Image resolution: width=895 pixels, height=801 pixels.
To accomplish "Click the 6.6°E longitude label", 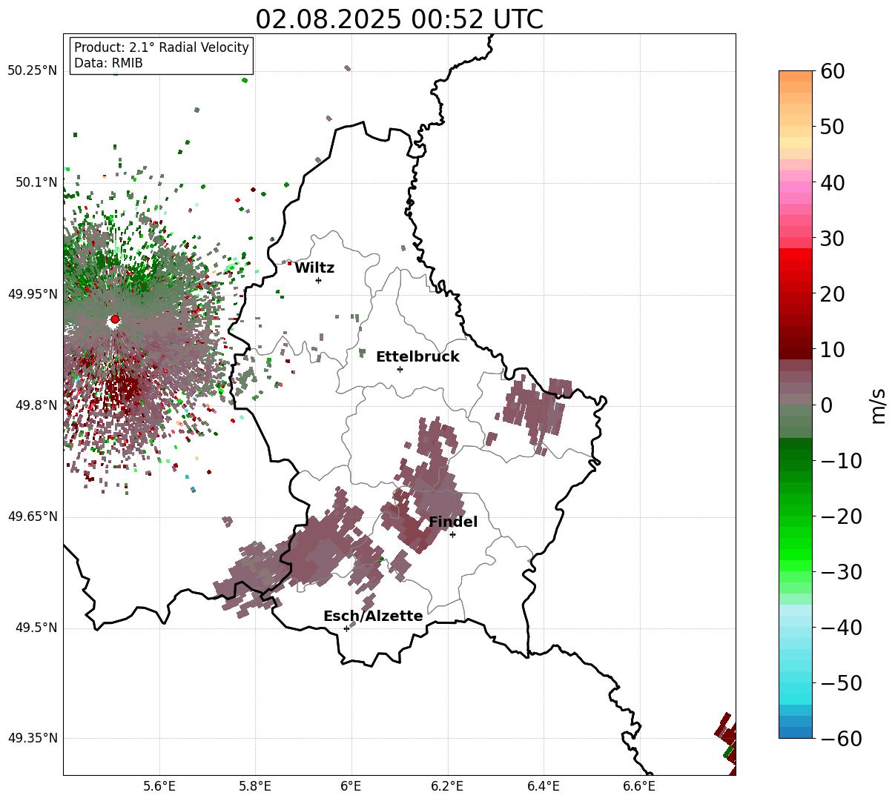I will click(x=639, y=786).
